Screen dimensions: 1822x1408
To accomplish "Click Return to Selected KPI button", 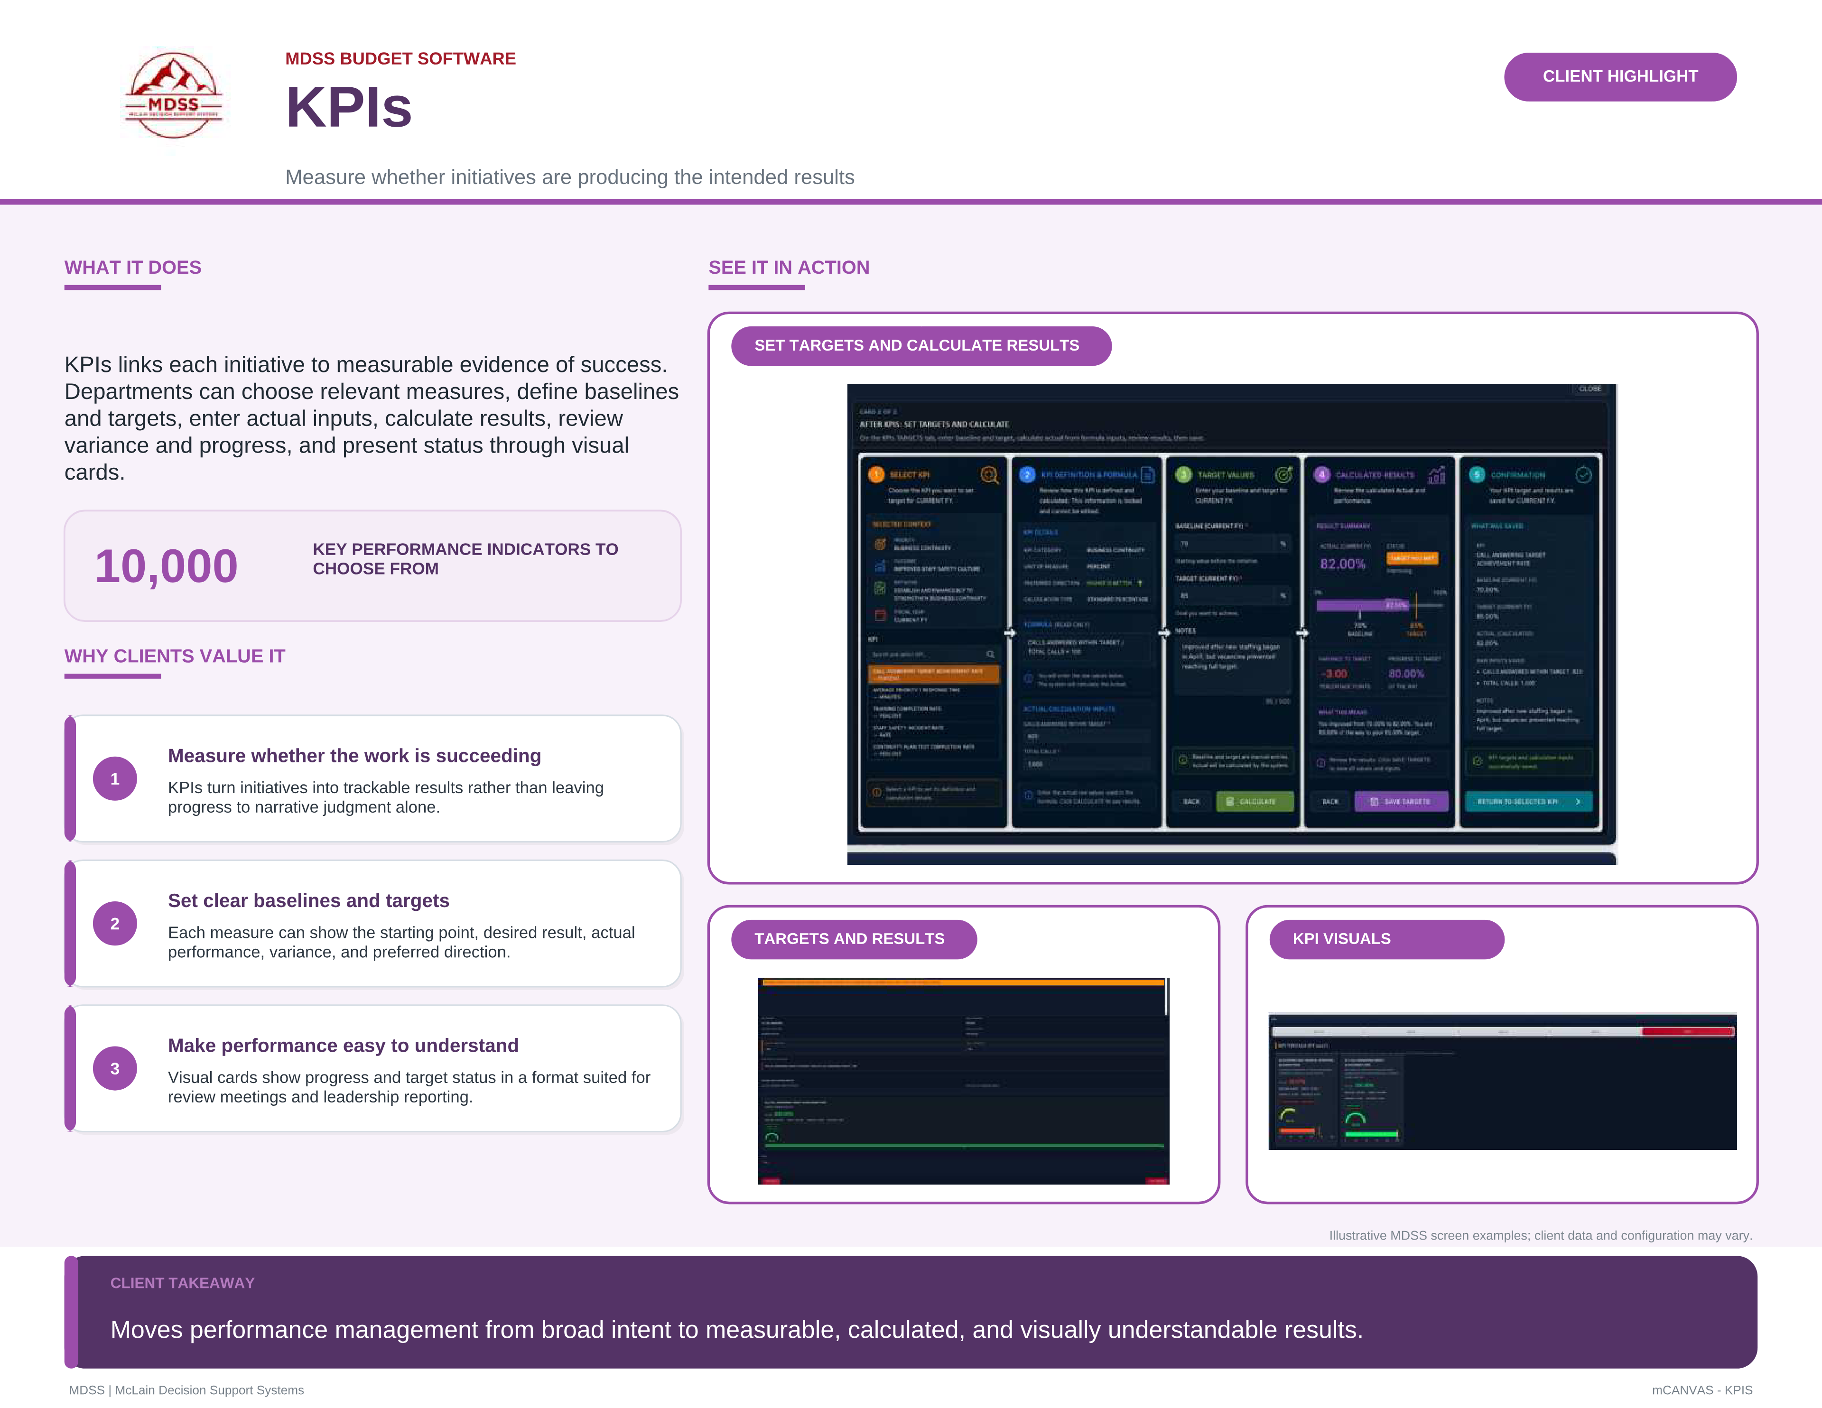I will [1529, 802].
